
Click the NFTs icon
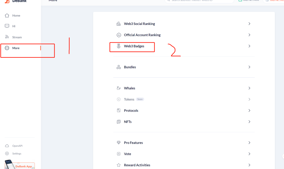(x=119, y=122)
